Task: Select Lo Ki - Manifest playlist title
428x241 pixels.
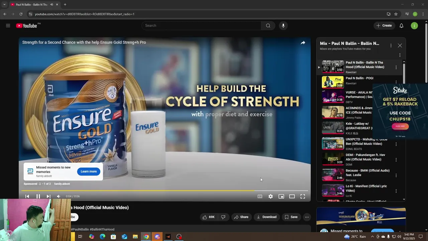Action: 366,188
